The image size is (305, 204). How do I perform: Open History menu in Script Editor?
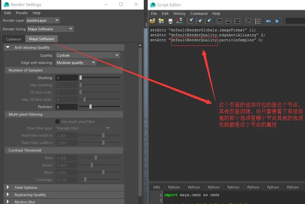coord(179,14)
